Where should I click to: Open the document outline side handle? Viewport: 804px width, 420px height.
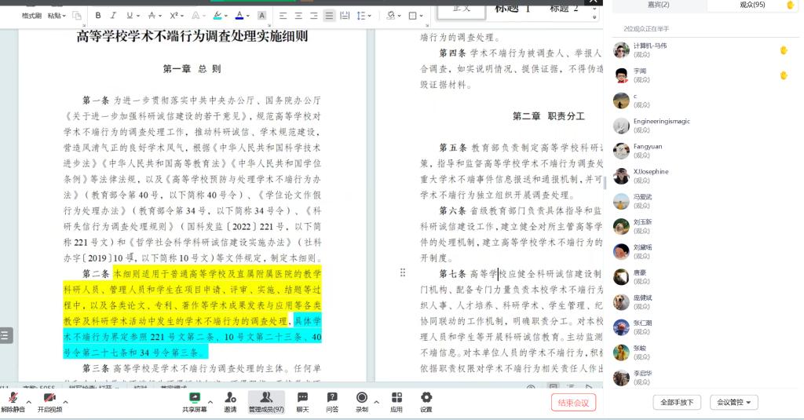click(x=5, y=335)
